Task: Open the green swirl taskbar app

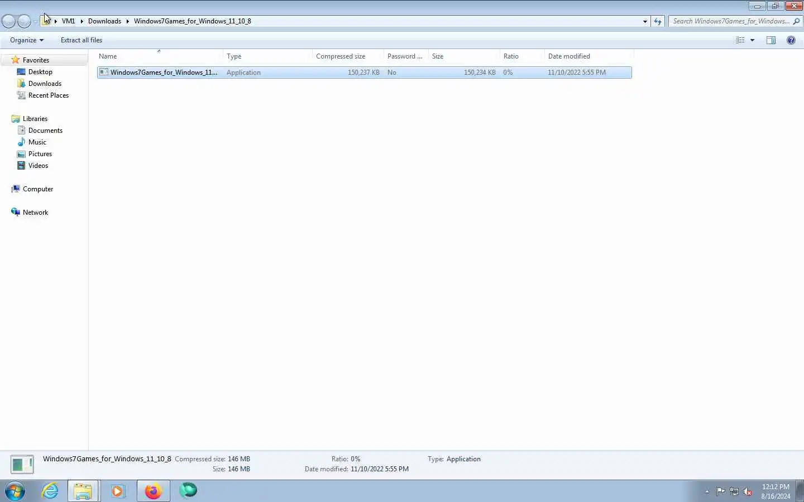Action: pos(188,491)
